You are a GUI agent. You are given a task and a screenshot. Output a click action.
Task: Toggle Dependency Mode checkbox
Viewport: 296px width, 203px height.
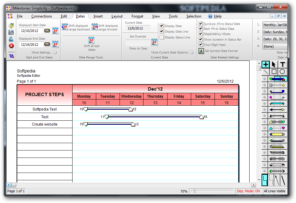click(x=201, y=34)
